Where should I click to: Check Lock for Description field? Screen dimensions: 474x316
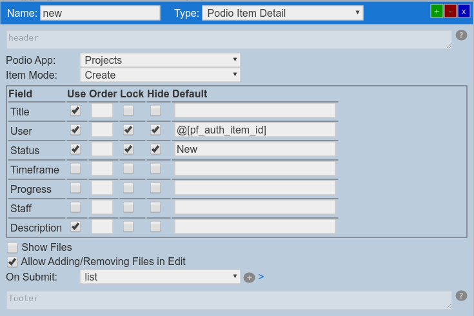coord(128,226)
